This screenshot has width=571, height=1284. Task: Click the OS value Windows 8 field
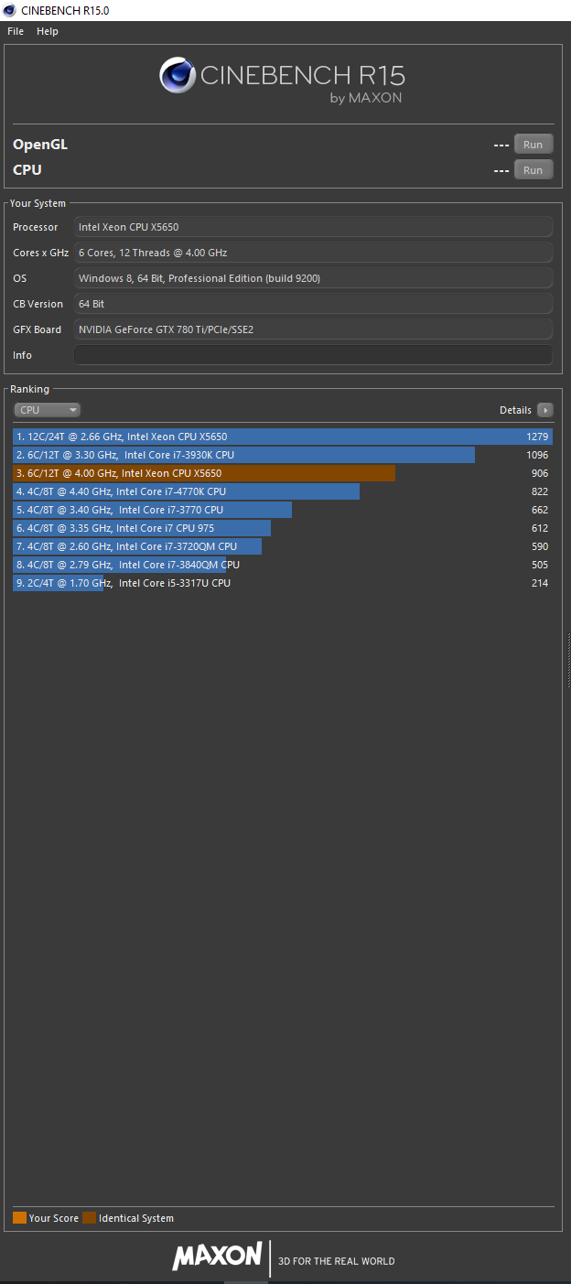[313, 278]
